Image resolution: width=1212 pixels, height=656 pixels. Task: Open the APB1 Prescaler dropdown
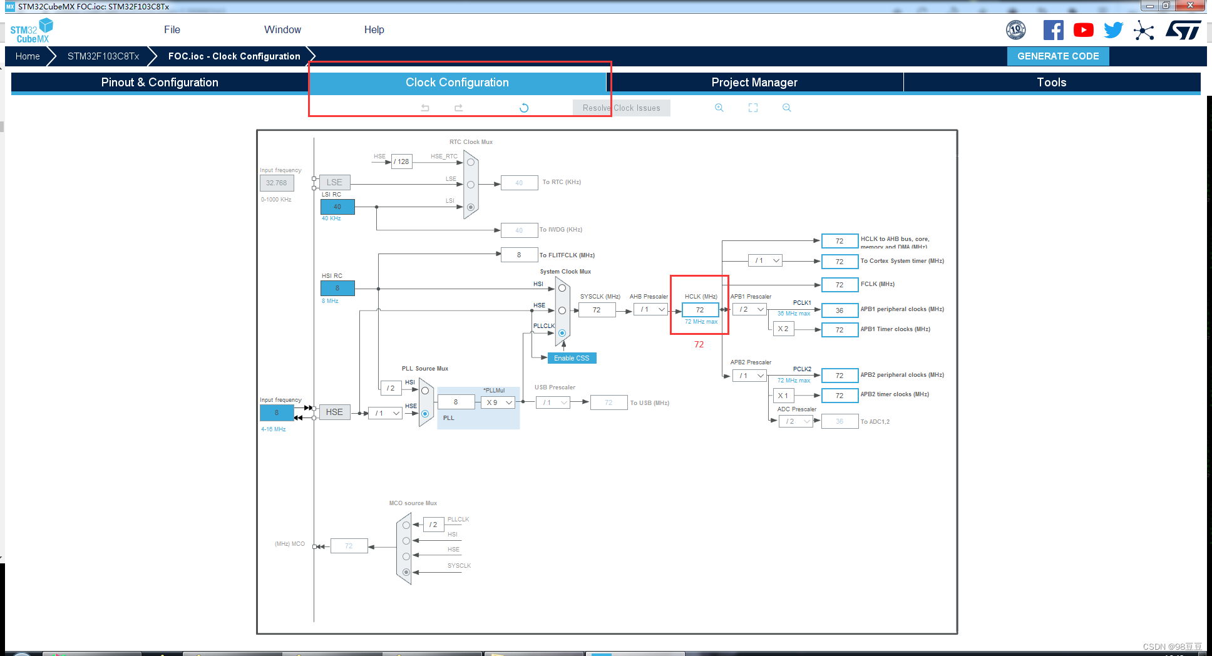pos(749,309)
